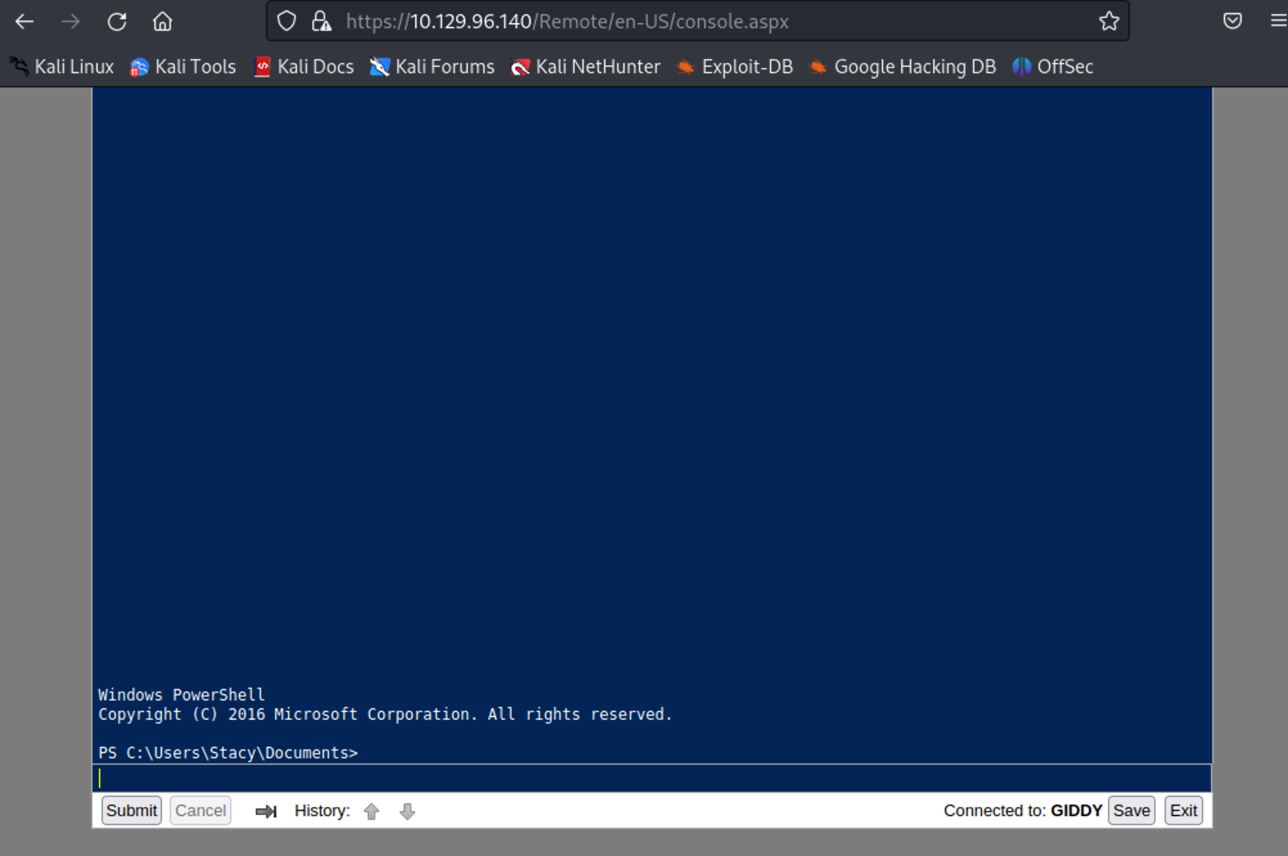Exit the PowerShell web session
1288x856 pixels.
tap(1183, 810)
